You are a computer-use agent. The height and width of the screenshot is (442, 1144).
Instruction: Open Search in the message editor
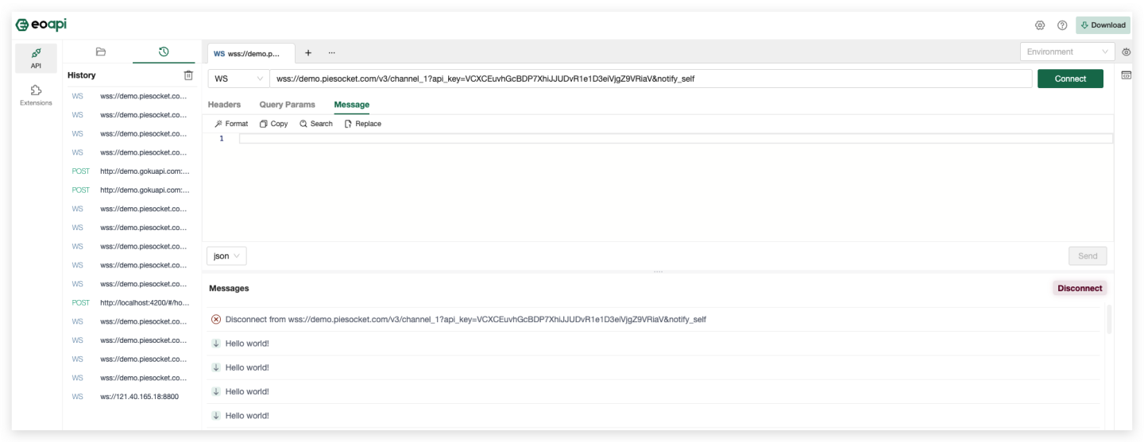(316, 124)
